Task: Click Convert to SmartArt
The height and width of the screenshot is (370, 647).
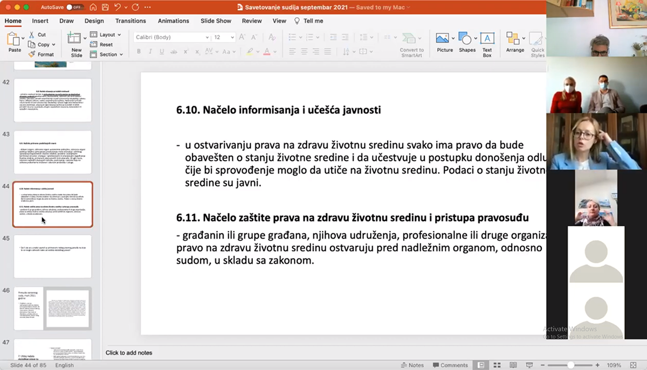Action: 411,45
